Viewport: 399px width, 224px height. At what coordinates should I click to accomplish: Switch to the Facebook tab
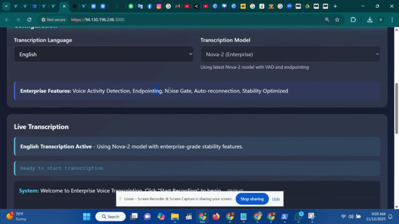click(x=150, y=6)
